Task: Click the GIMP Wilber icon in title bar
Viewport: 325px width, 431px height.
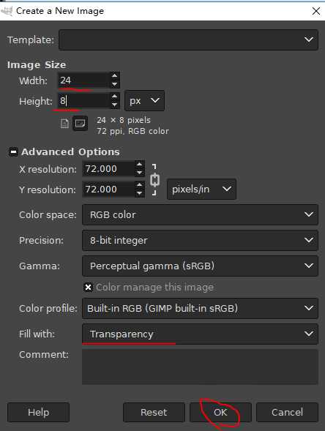Action: (x=7, y=11)
